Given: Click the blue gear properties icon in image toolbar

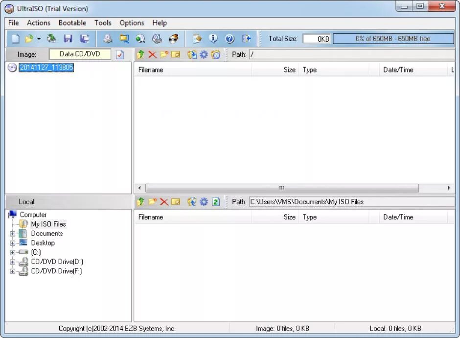Looking at the screenshot, I should click(x=204, y=54).
